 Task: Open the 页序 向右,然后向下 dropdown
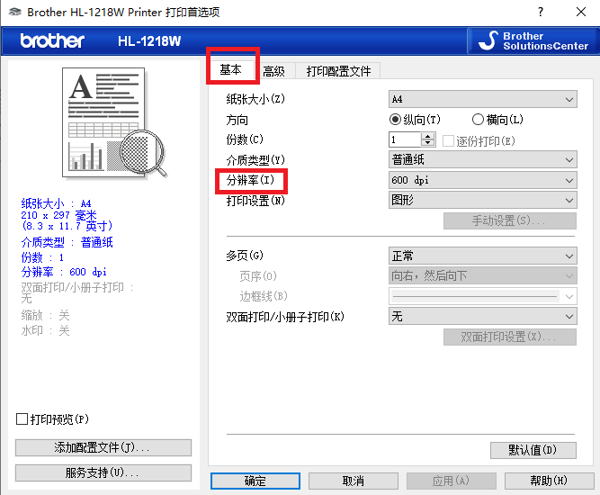[x=482, y=275]
